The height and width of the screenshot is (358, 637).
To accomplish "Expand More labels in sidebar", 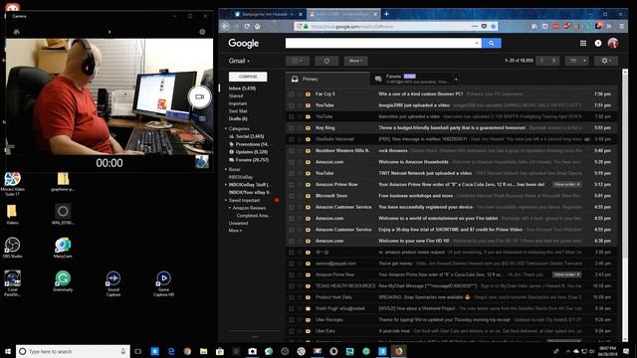I will pyautogui.click(x=235, y=231).
